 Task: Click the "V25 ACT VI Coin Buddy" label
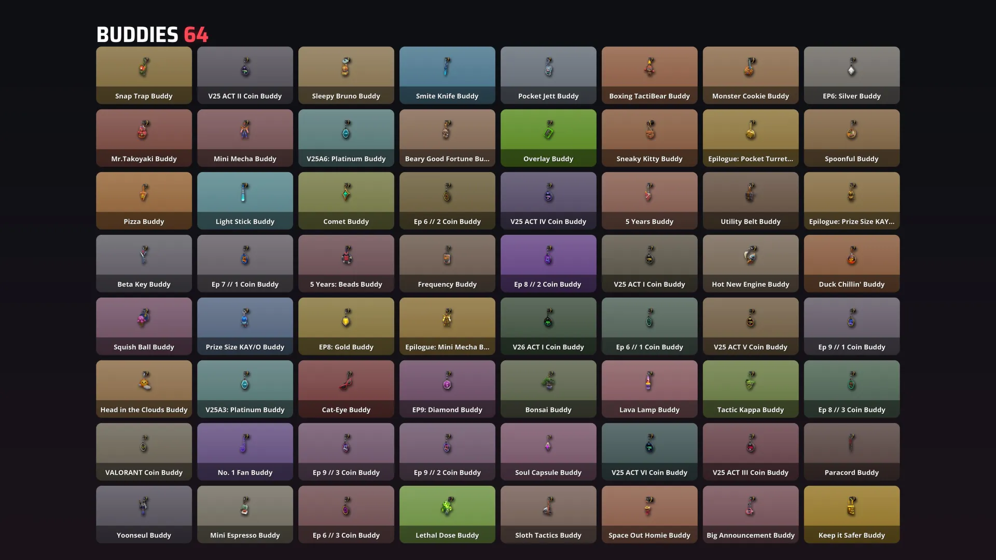coord(649,472)
